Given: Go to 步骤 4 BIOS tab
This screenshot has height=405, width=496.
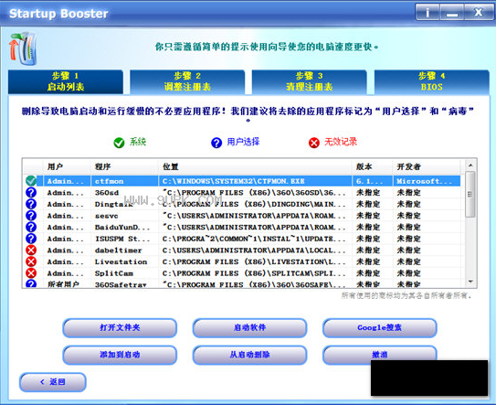Looking at the screenshot, I should click(x=431, y=81).
